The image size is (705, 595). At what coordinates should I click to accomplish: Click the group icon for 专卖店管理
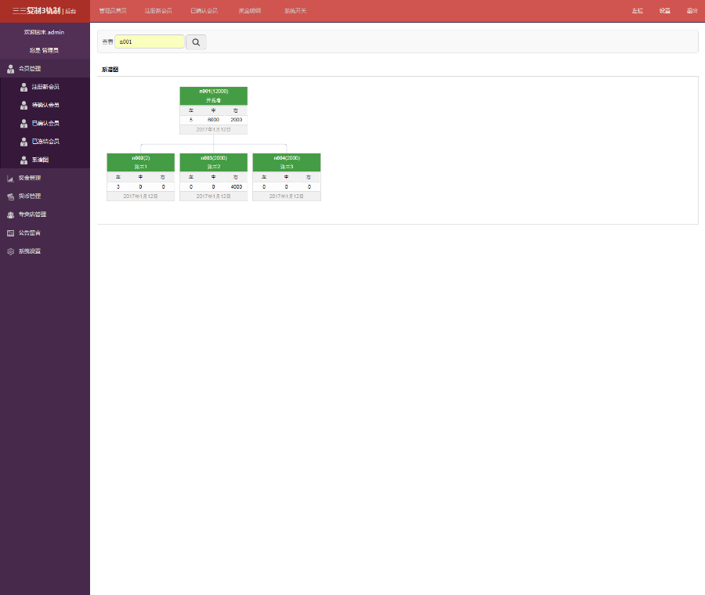(10, 215)
